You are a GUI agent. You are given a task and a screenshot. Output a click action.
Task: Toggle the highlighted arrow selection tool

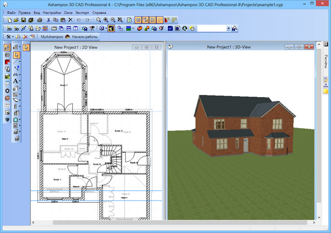[16, 55]
